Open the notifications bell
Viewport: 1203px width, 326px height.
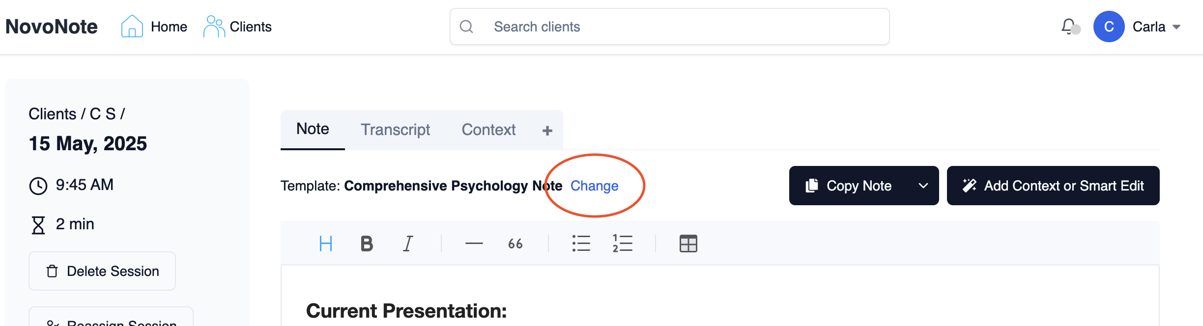1068,27
